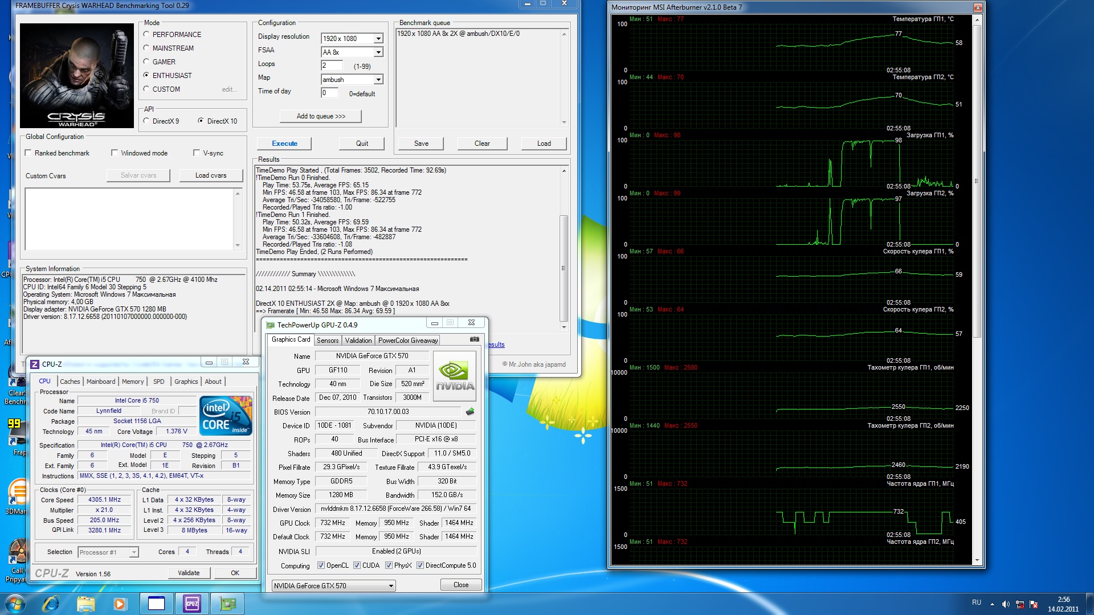Click the Execute button

coord(284,143)
